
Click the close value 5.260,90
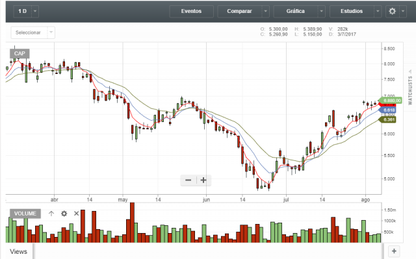pos(278,34)
